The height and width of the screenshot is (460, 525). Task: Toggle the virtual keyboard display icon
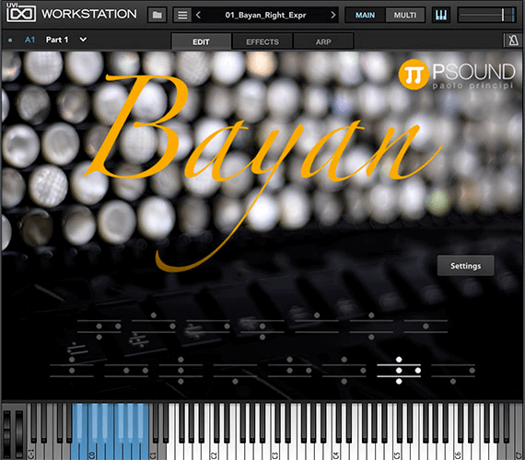[440, 15]
